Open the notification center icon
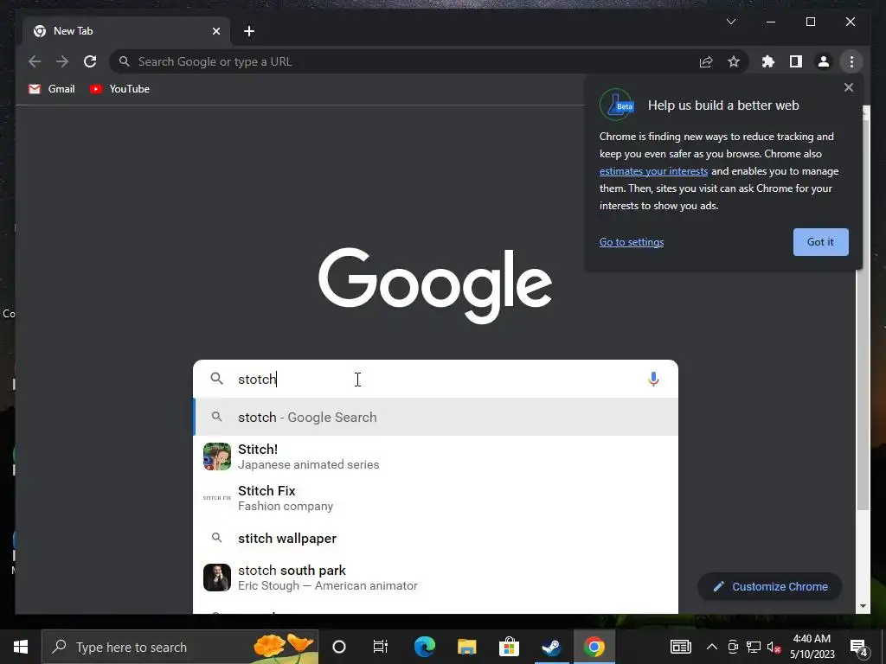This screenshot has height=664, width=886. (x=859, y=647)
